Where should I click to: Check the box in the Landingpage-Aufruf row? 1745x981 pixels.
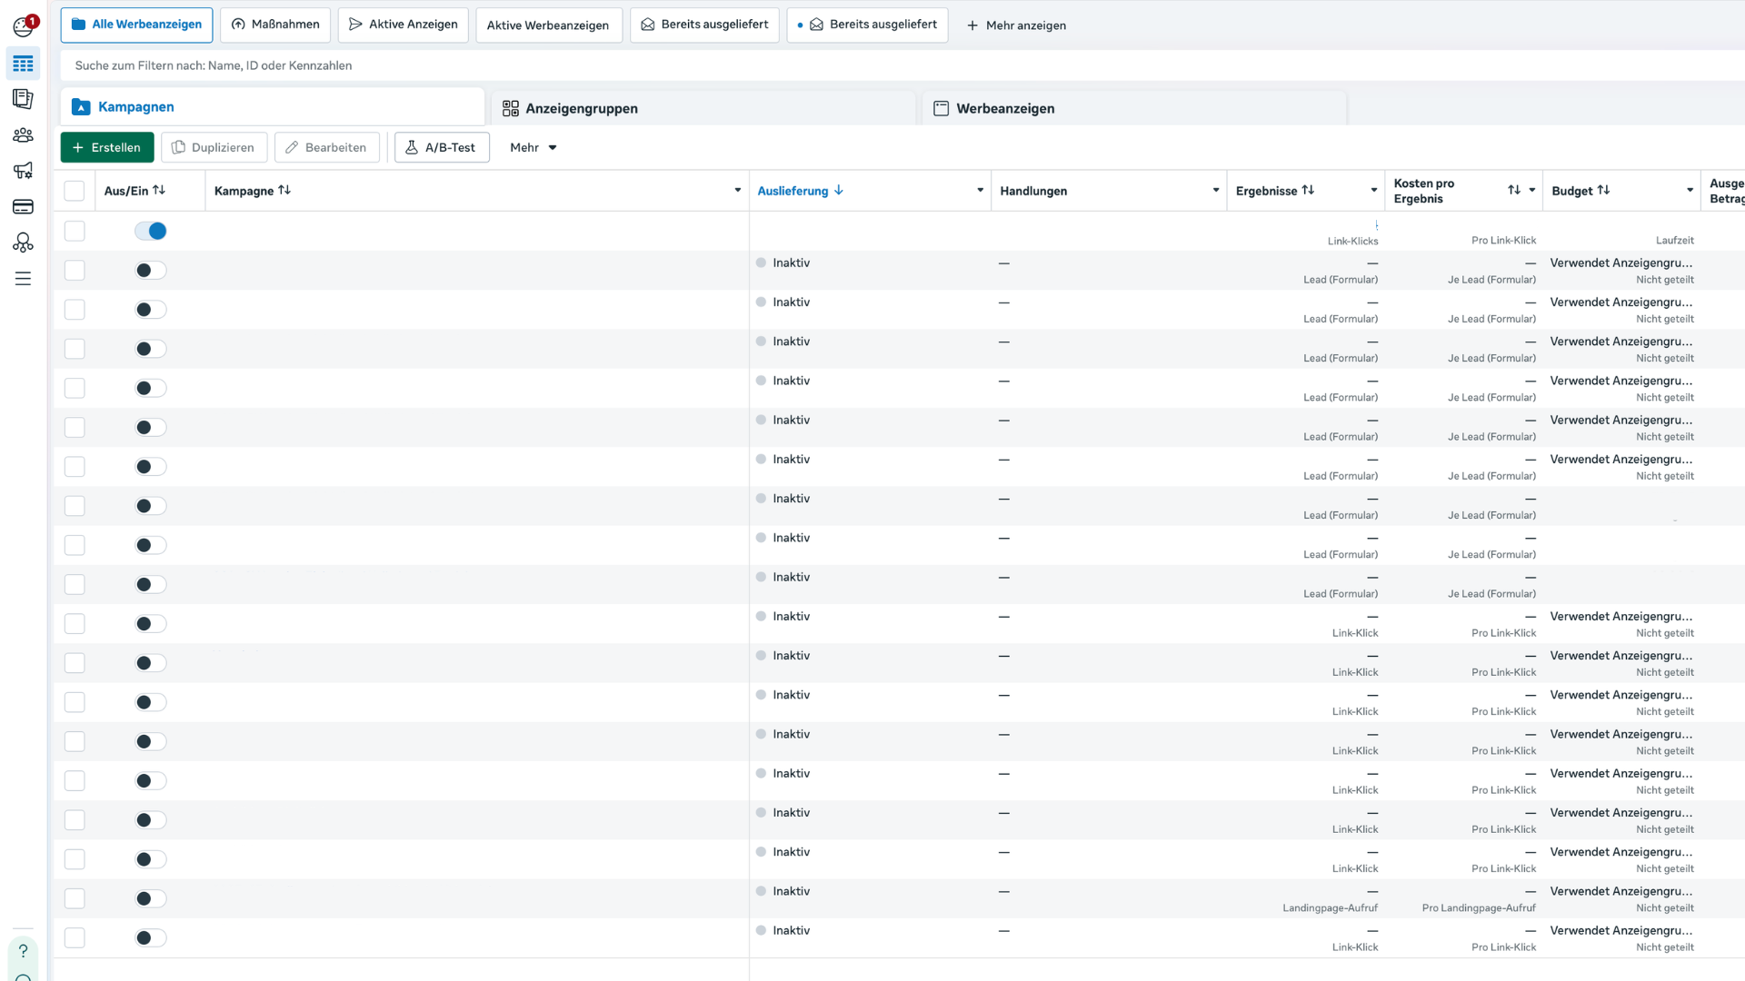75,898
